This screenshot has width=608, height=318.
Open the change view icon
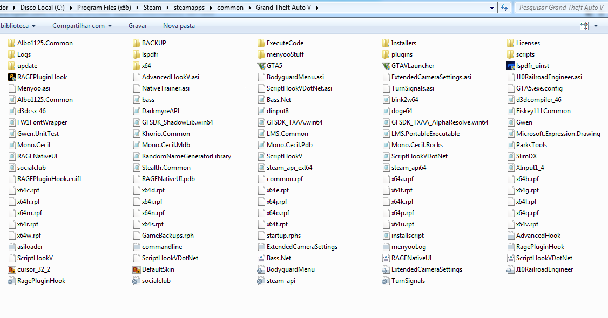(584, 26)
